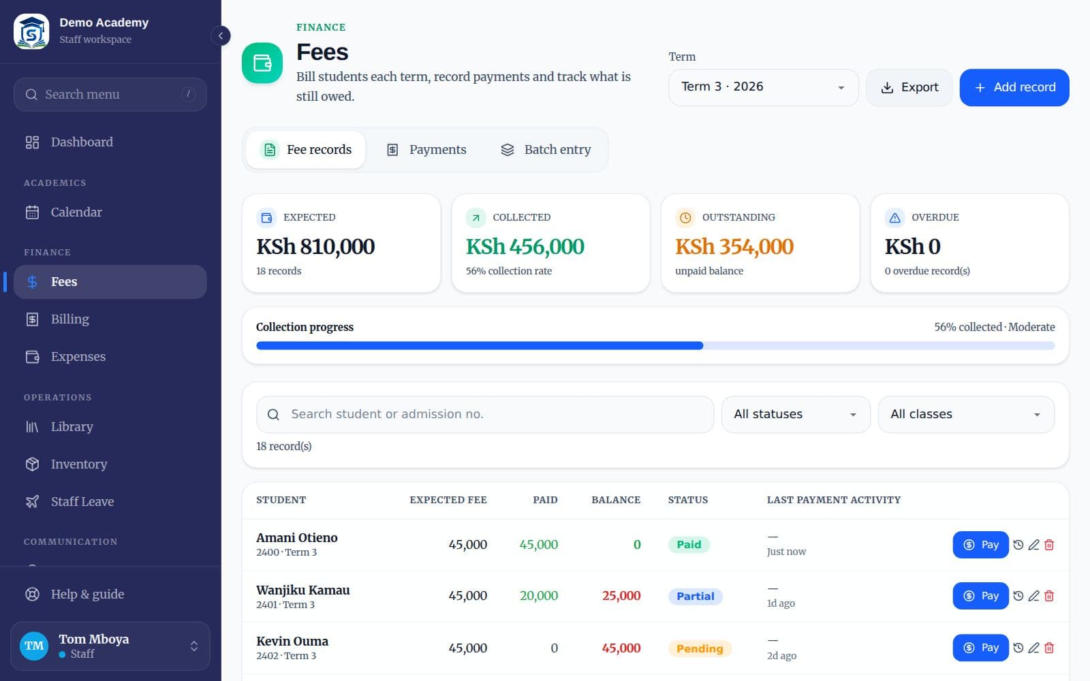1090x681 pixels.
Task: Open Library in the sidebar
Action: coord(110,426)
